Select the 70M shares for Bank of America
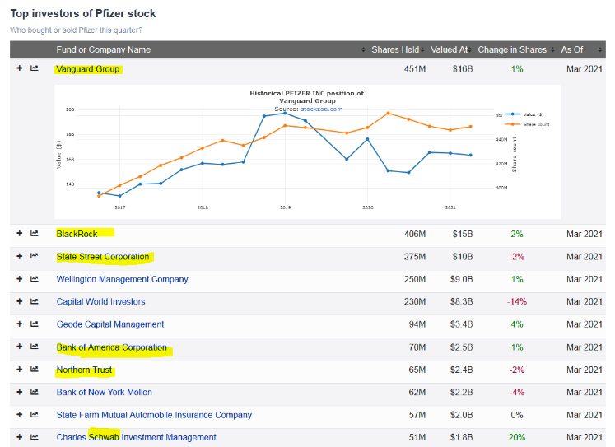Viewport: 615px width, 447px height. (417, 347)
